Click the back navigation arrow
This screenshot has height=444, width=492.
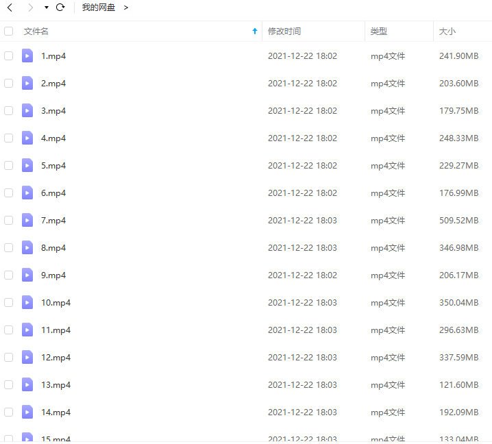pyautogui.click(x=10, y=8)
